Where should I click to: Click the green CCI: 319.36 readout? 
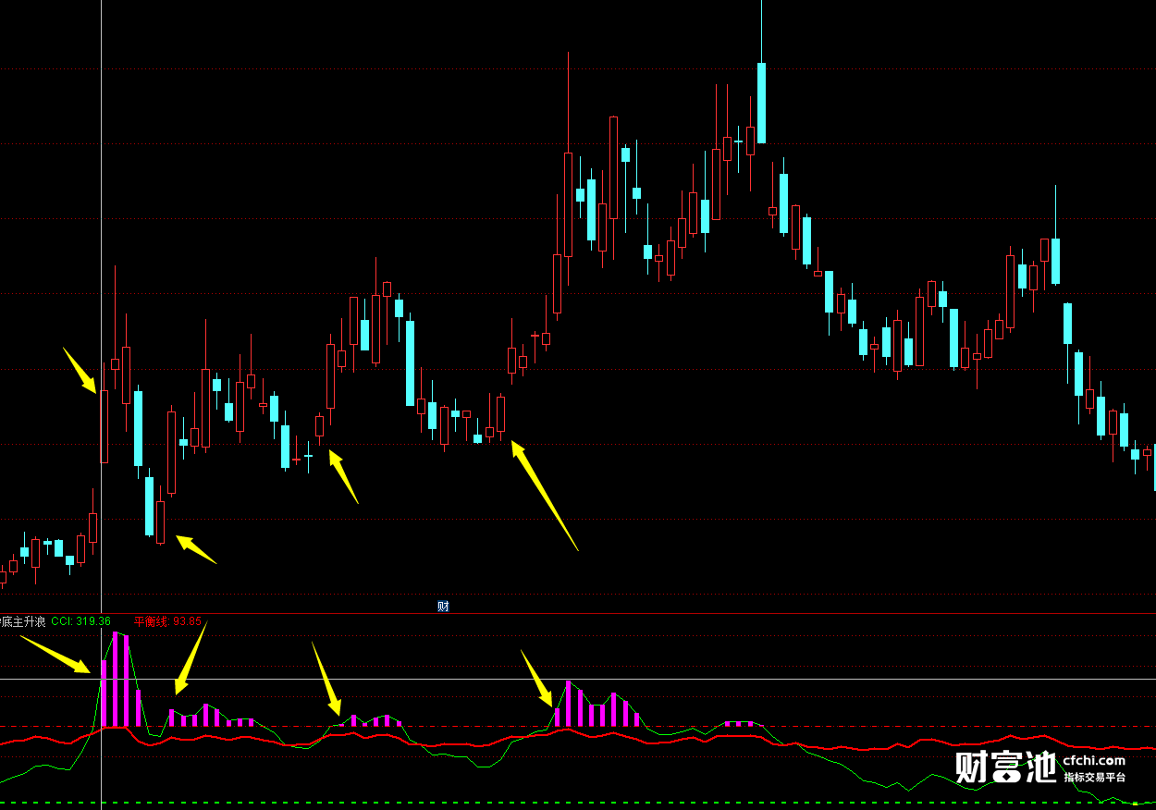[x=81, y=621]
